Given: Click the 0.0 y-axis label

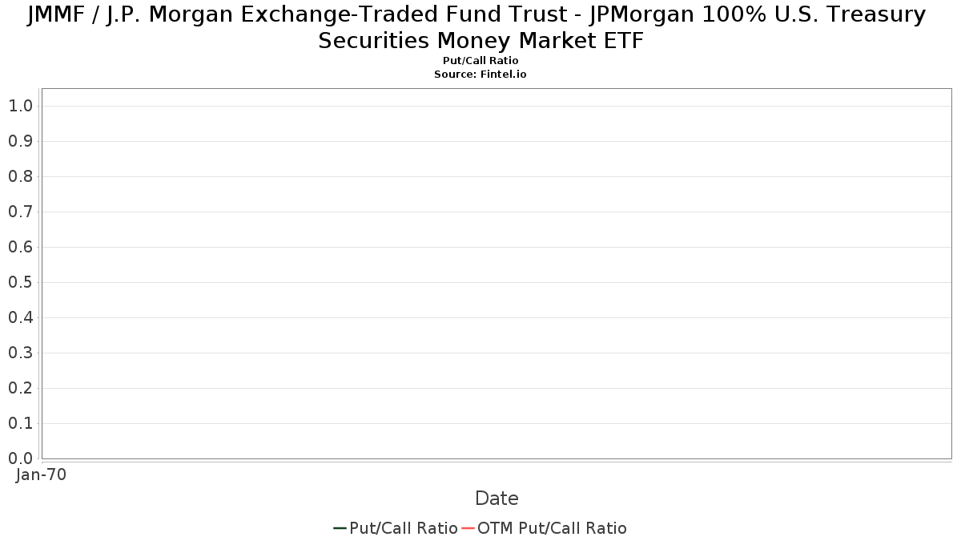Looking at the screenshot, I should click(x=20, y=458).
